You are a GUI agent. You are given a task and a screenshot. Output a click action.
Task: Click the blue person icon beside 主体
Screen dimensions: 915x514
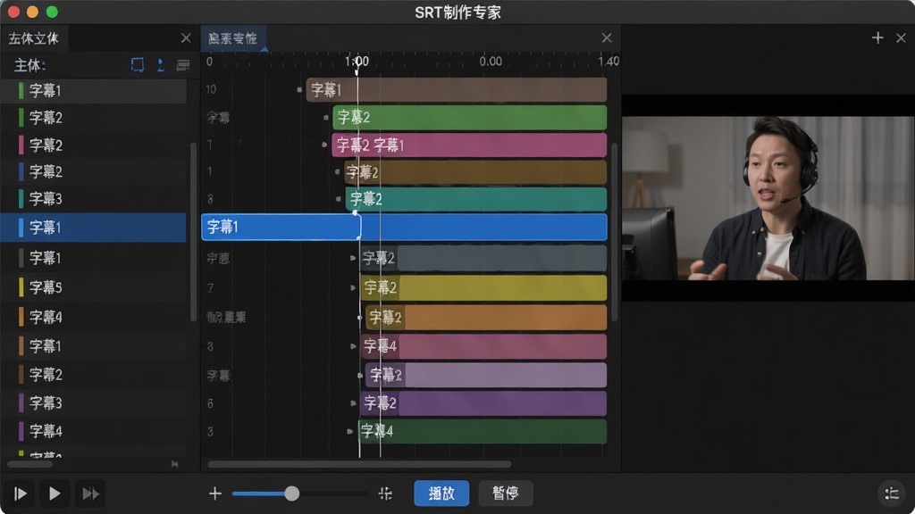(x=161, y=64)
